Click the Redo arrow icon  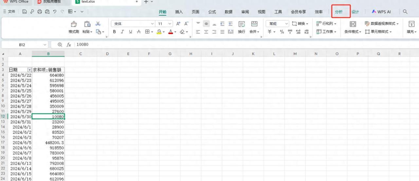(62, 12)
